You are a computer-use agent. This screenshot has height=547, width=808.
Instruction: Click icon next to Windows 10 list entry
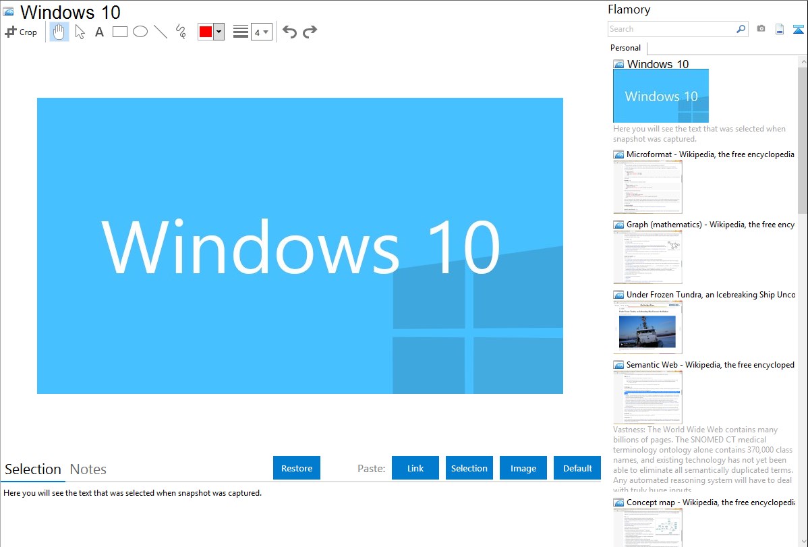coord(619,65)
